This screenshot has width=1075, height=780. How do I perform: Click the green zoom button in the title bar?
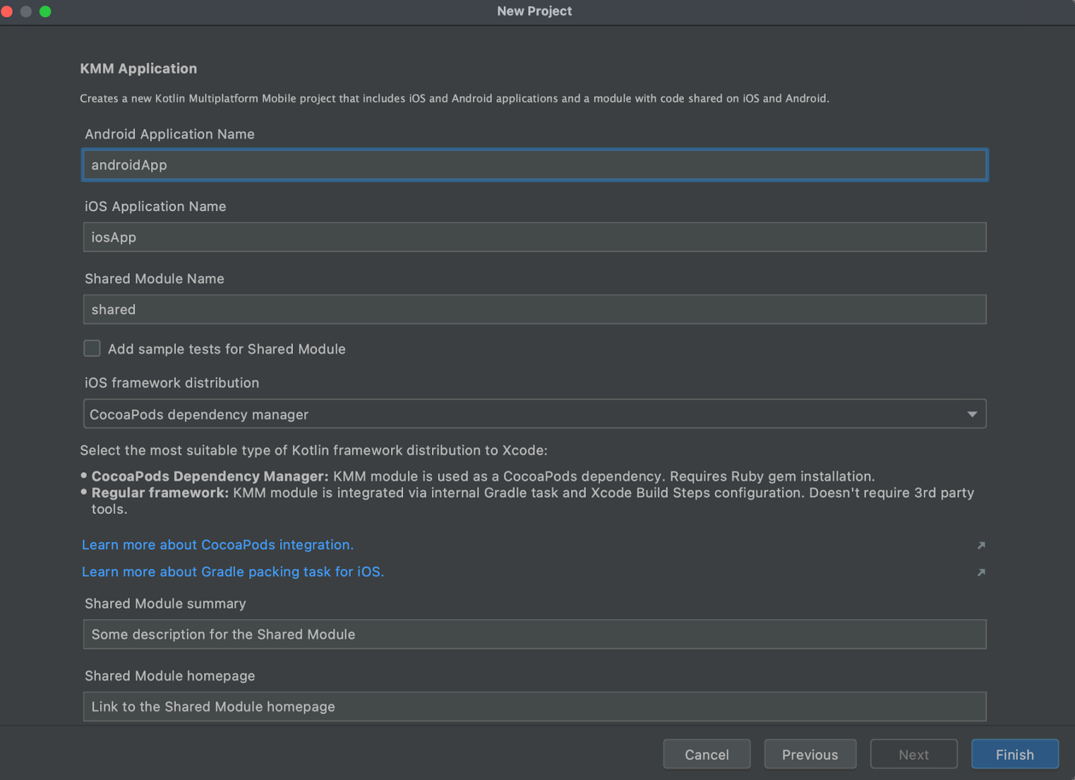[x=44, y=11]
